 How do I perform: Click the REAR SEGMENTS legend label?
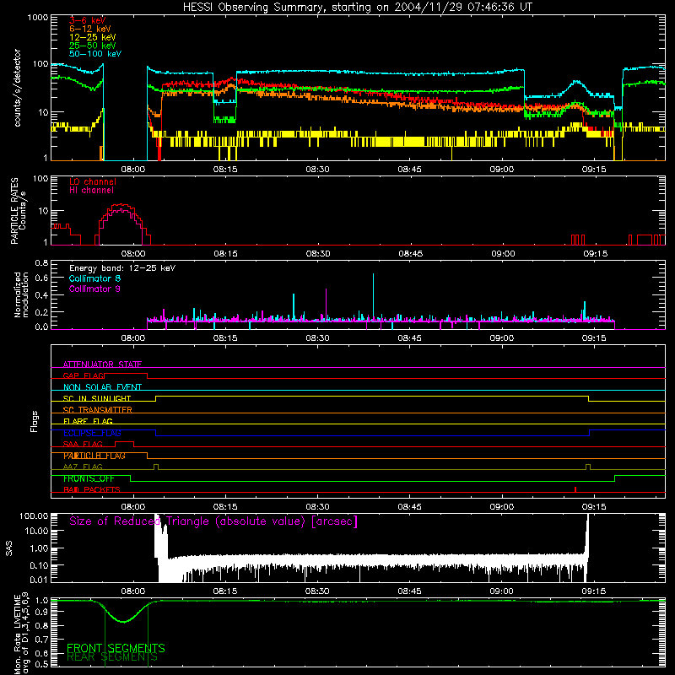(112, 657)
